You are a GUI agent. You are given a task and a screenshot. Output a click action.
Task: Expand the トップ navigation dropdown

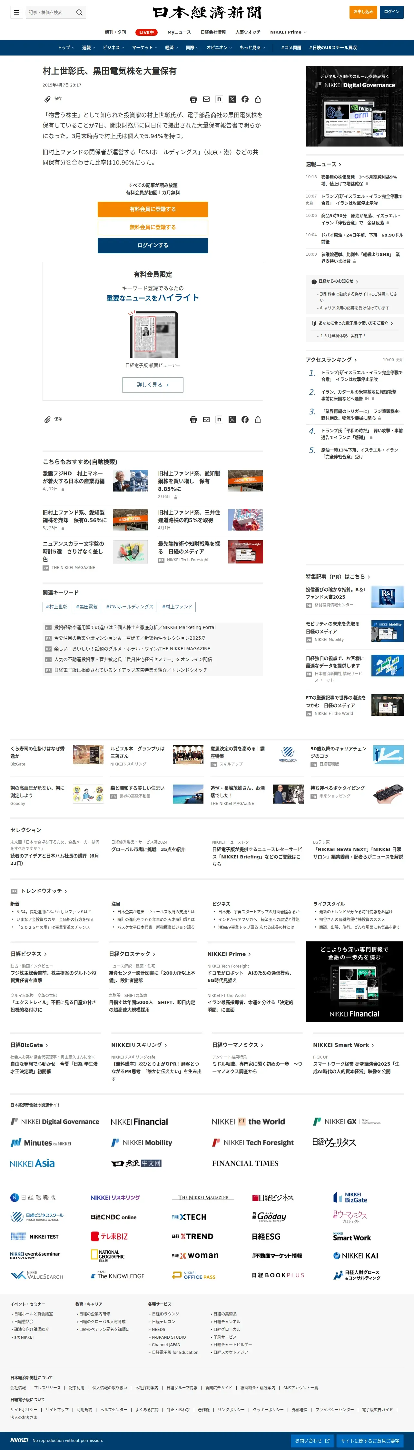pyautogui.click(x=66, y=48)
